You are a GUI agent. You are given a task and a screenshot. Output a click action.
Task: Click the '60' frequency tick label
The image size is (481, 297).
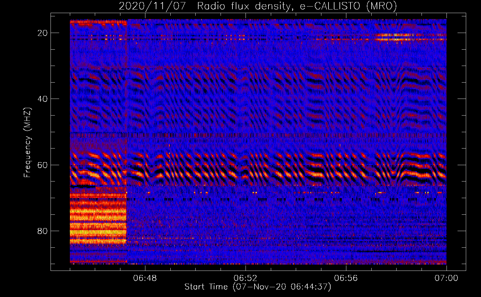(43, 165)
